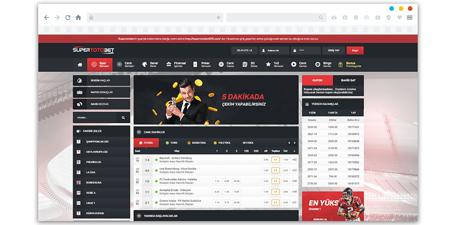
Task: Select LIGUE 1 league
Action: pos(101,203)
